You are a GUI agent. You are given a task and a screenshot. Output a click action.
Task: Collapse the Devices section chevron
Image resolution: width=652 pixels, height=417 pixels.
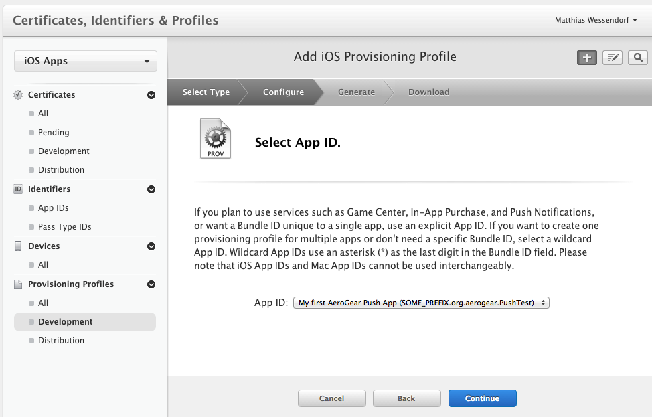click(x=151, y=246)
